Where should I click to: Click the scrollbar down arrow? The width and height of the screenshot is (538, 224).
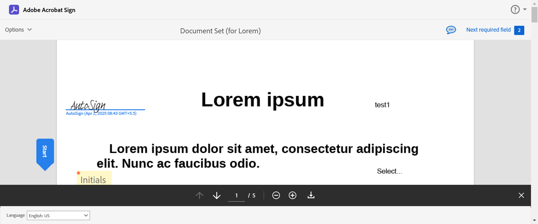click(x=534, y=220)
